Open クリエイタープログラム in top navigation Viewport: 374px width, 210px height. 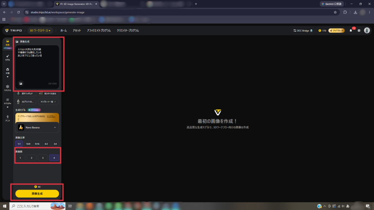point(128,31)
